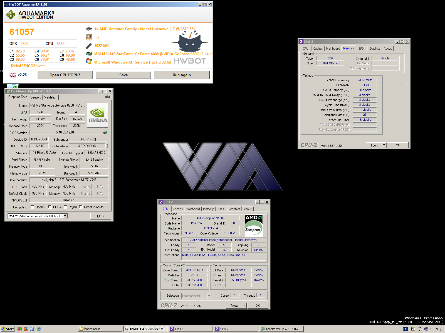Click the TechPowerUp GPU-Z taskbar button
Screen dimensions: 445x333
coord(281,329)
